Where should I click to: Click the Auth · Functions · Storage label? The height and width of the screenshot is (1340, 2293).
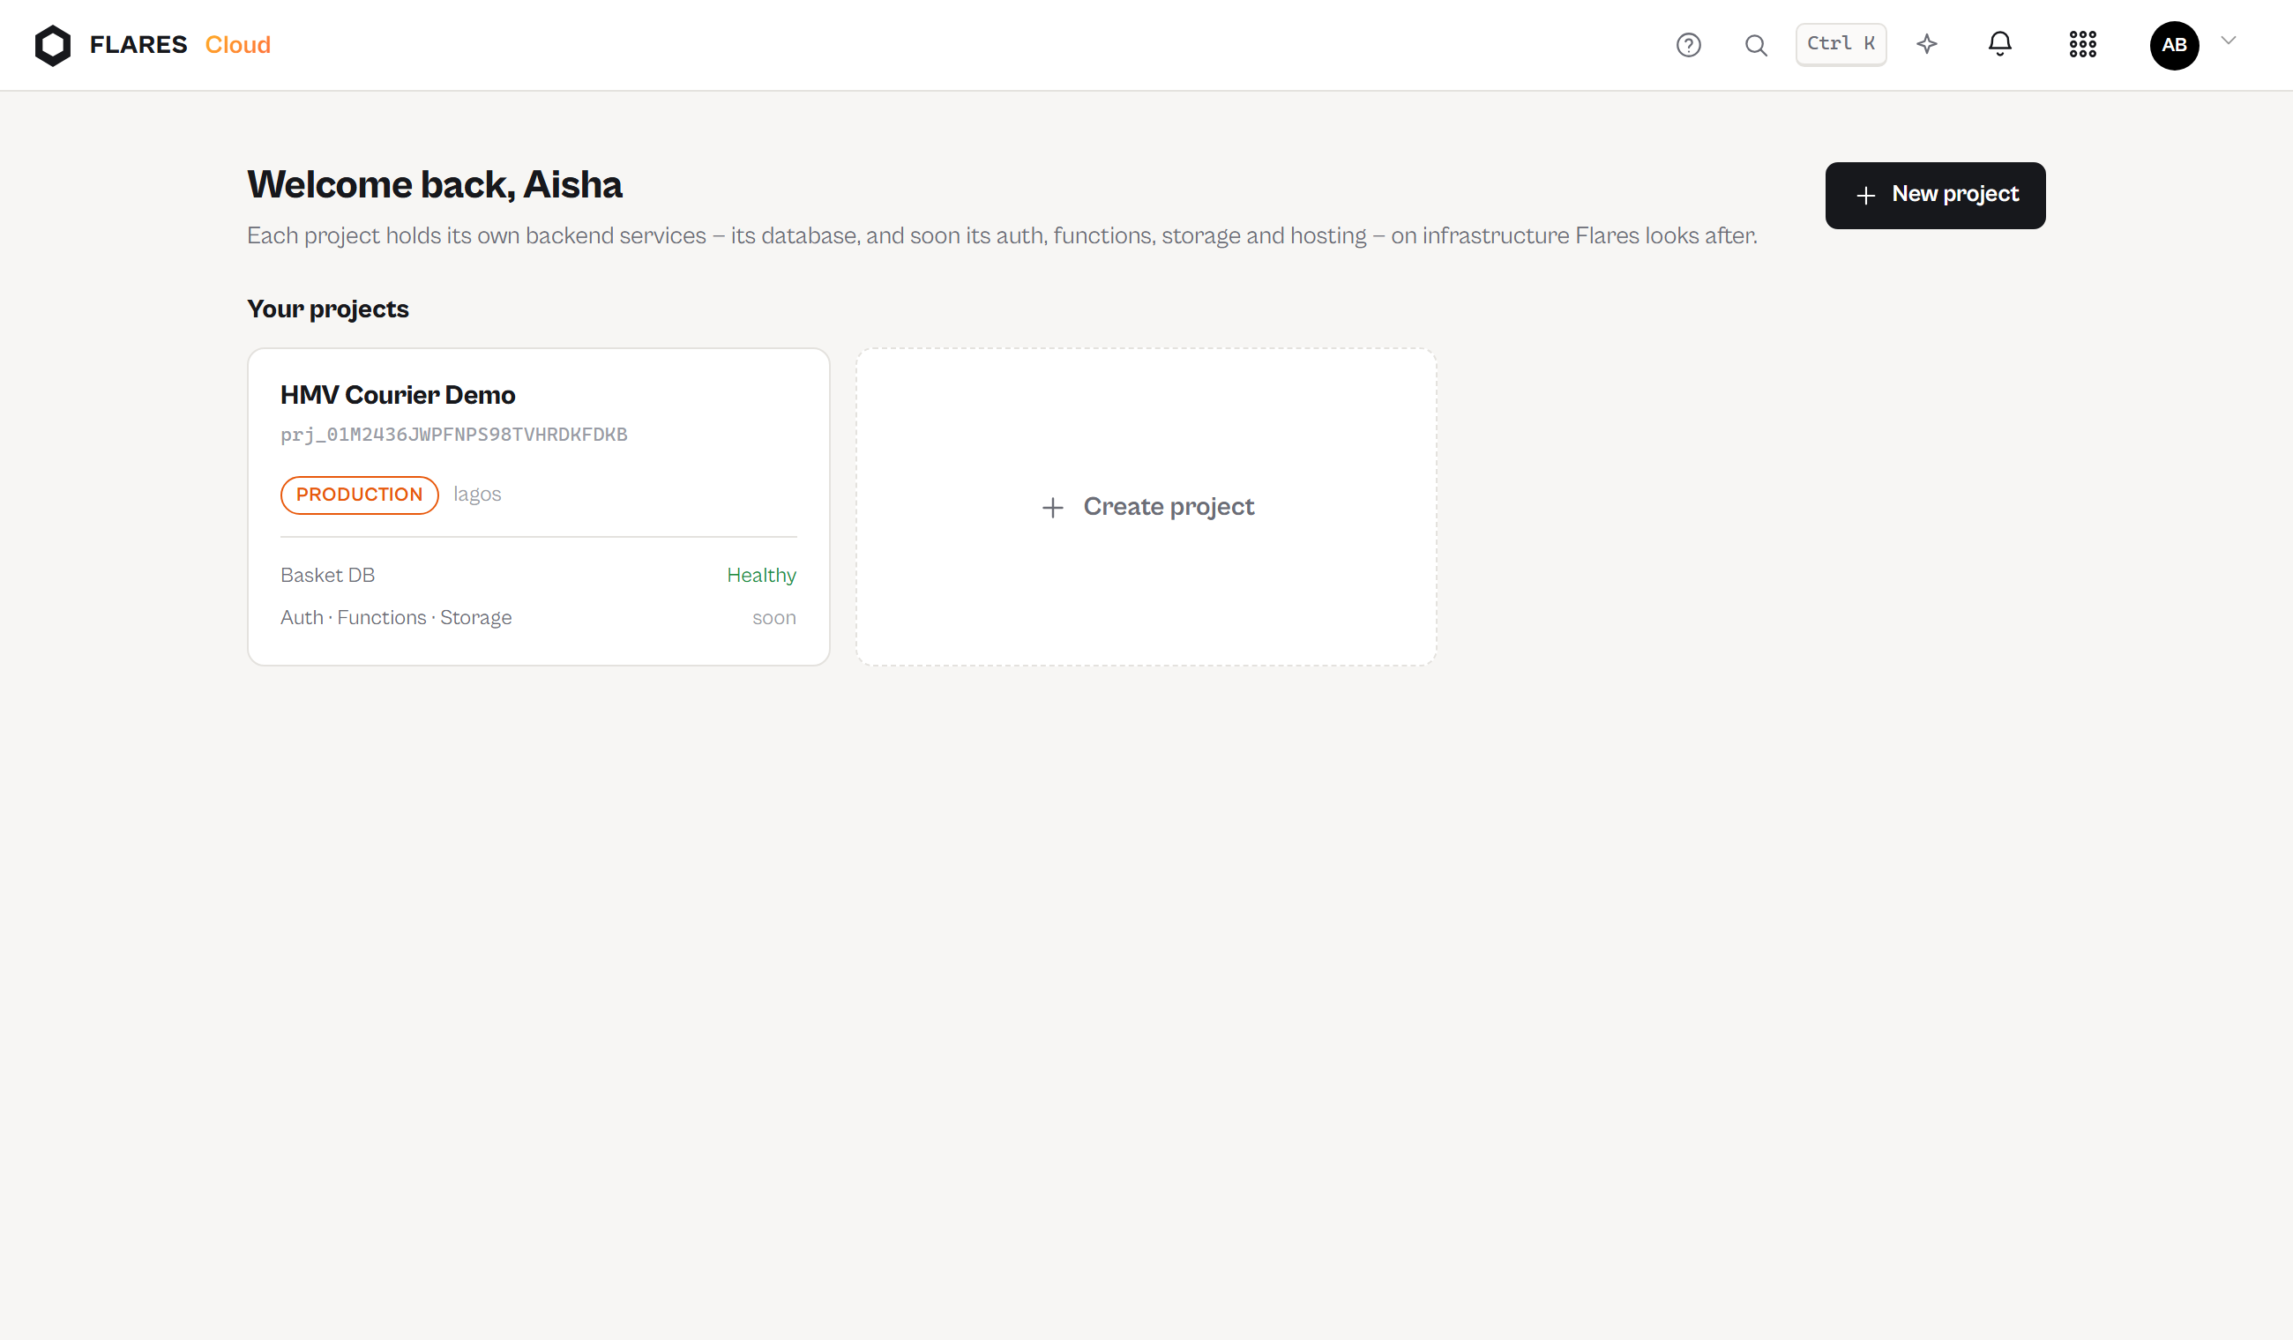(395, 618)
